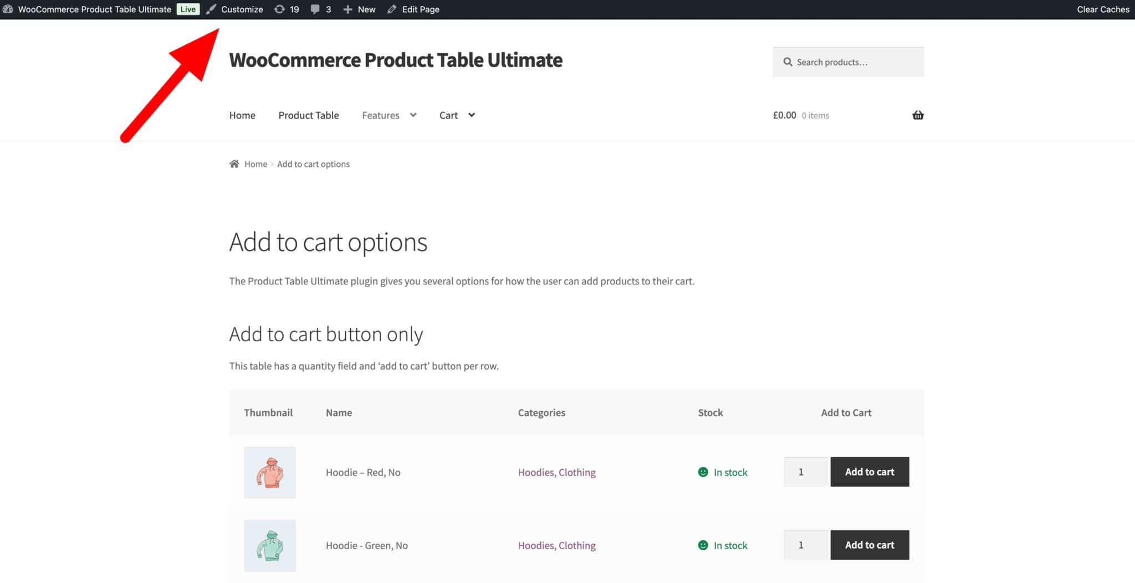Open the New content menu
Image resolution: width=1135 pixels, height=583 pixels.
[x=359, y=9]
